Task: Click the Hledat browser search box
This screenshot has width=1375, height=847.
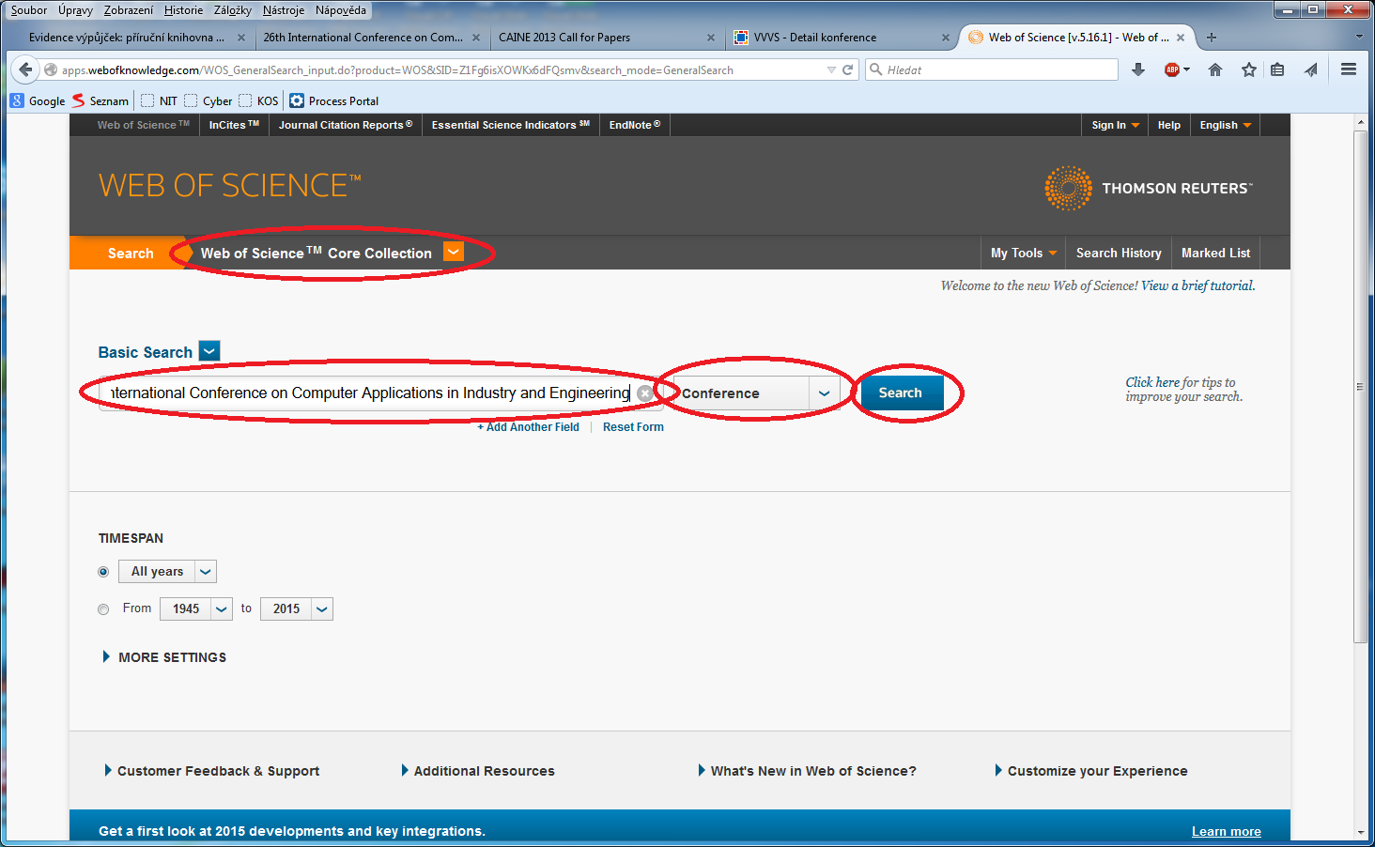Action: [x=992, y=69]
